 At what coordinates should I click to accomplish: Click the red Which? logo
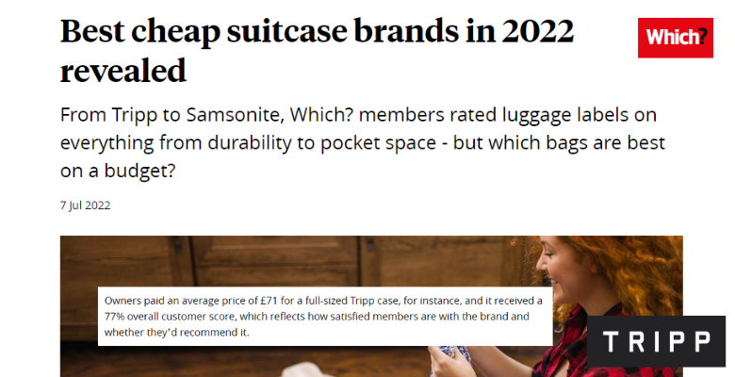point(675,38)
